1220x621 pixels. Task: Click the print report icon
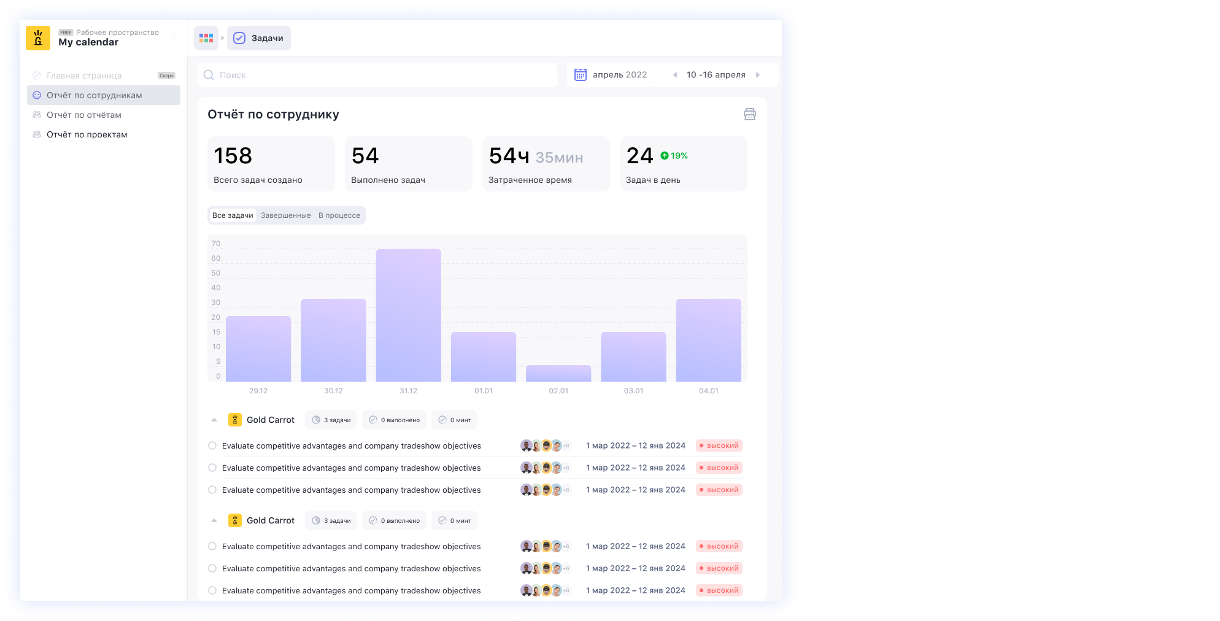click(749, 114)
